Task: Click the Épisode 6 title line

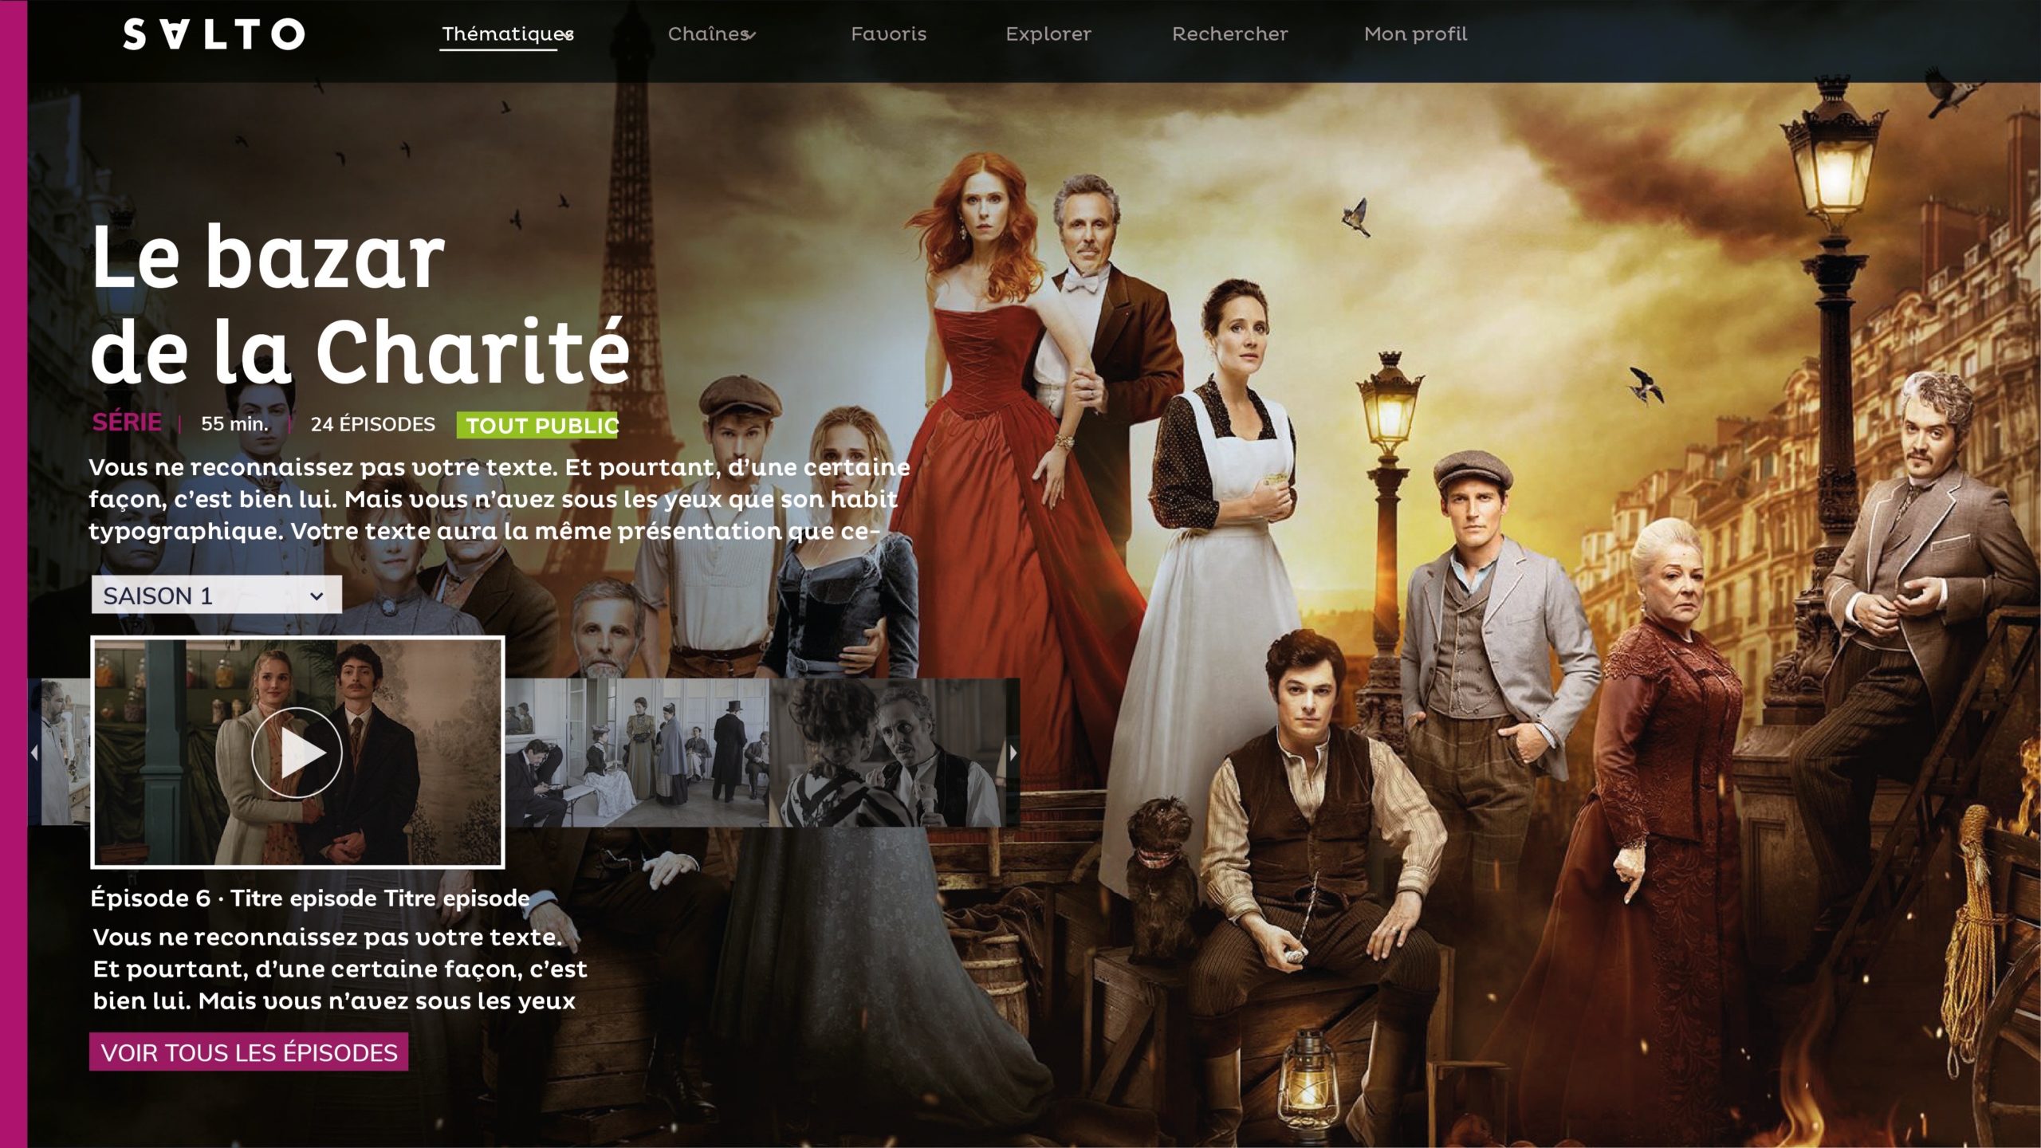Action: pos(310,898)
